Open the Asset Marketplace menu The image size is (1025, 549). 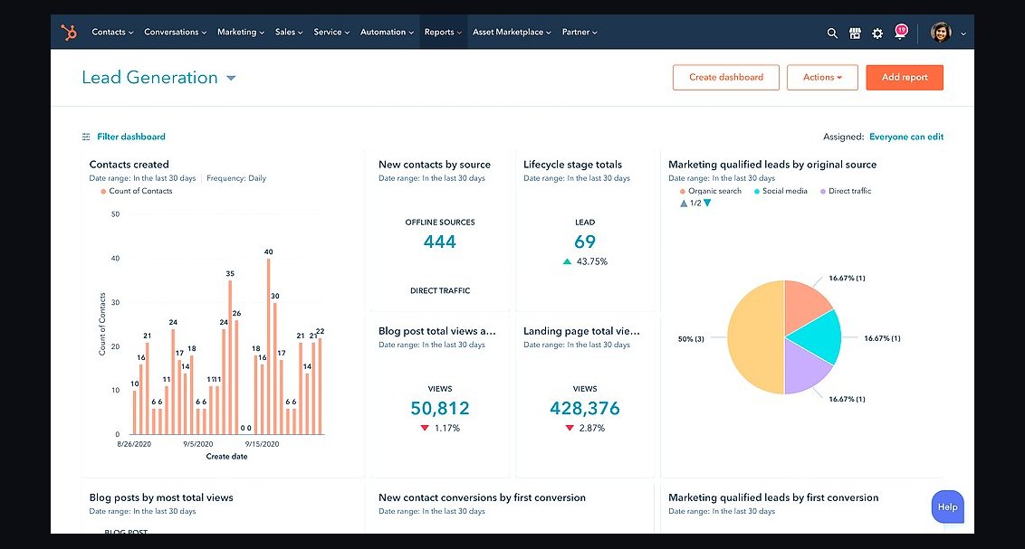coord(512,32)
